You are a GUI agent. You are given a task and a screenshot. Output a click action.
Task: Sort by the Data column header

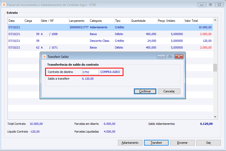click(16, 21)
